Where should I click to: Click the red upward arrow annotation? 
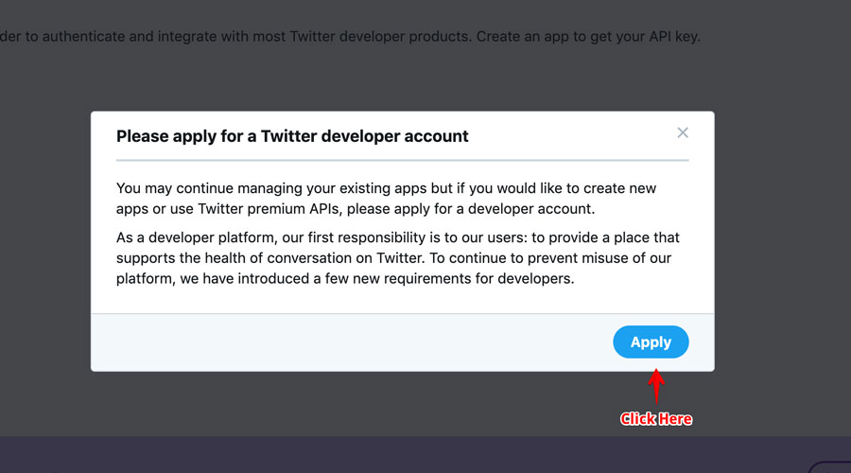(656, 387)
